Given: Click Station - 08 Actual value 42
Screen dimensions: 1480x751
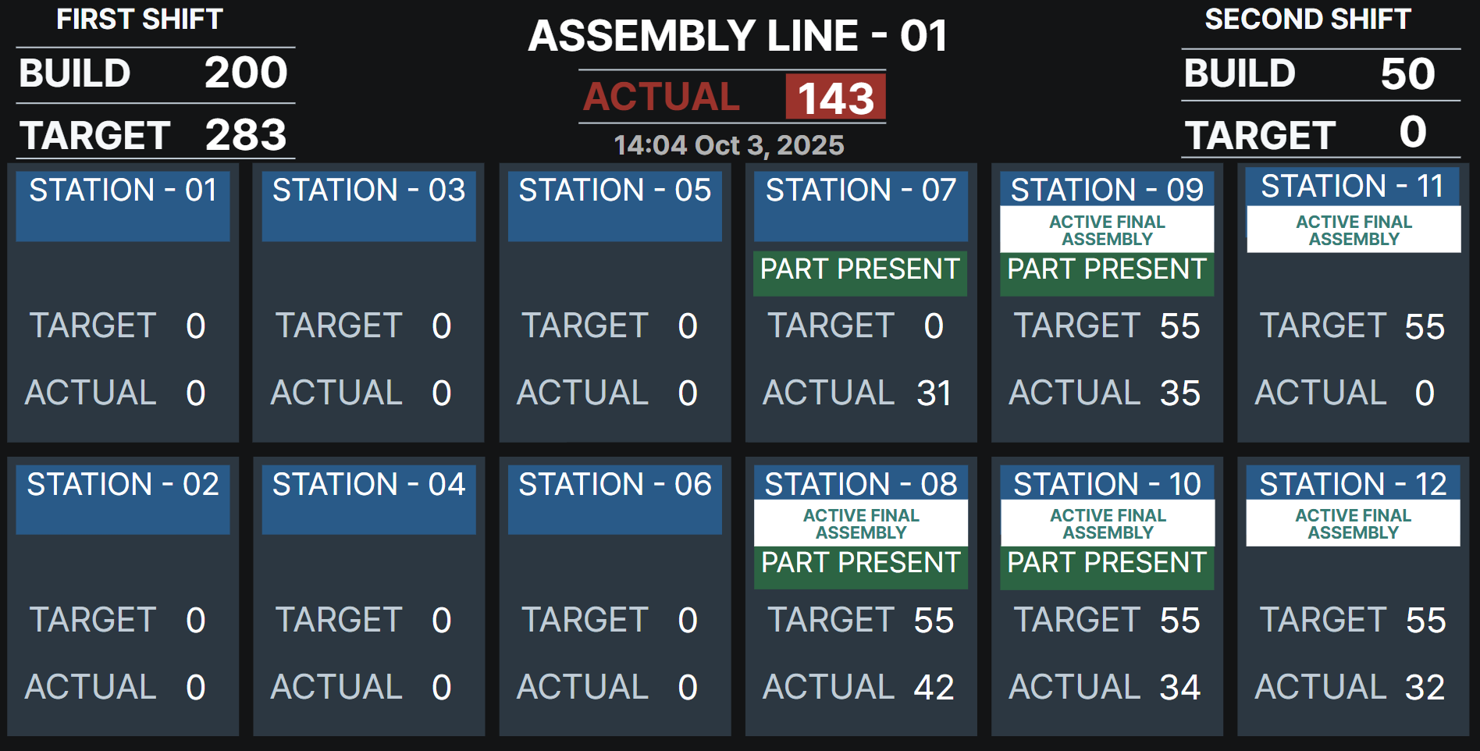Looking at the screenshot, I should click(x=934, y=688).
